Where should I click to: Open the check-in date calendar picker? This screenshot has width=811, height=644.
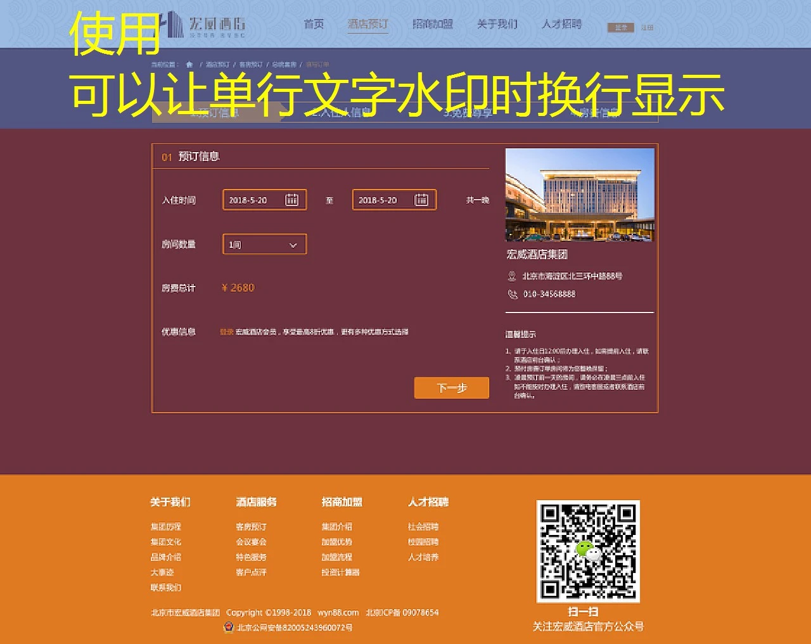pyautogui.click(x=292, y=199)
